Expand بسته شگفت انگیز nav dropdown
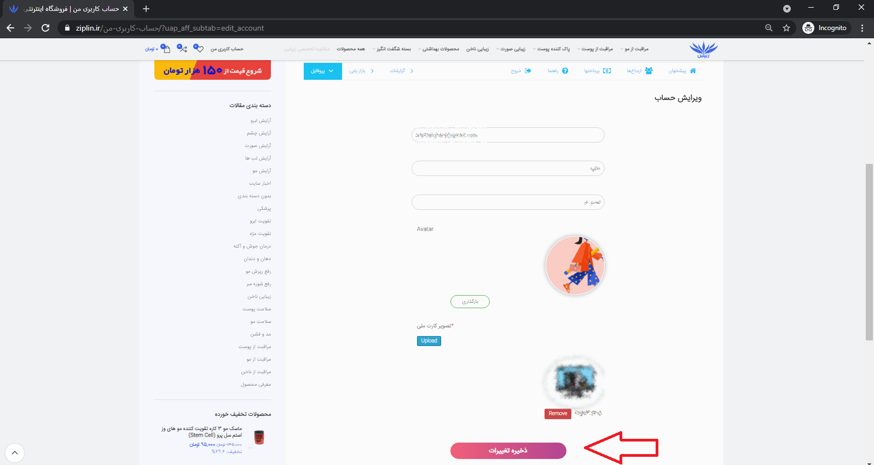The width and height of the screenshot is (874, 465). (392, 49)
